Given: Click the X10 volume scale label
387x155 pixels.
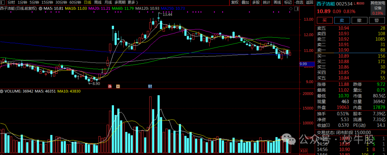Looking at the screenshot, I should pos(304,151).
